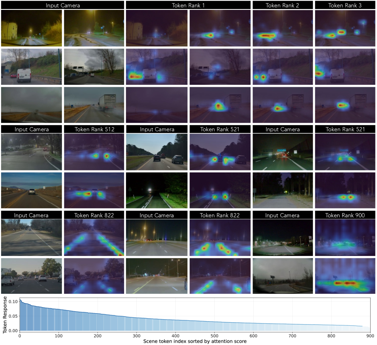
Task: Open the night input image with yellow-lit building
Action: point(31,28)
